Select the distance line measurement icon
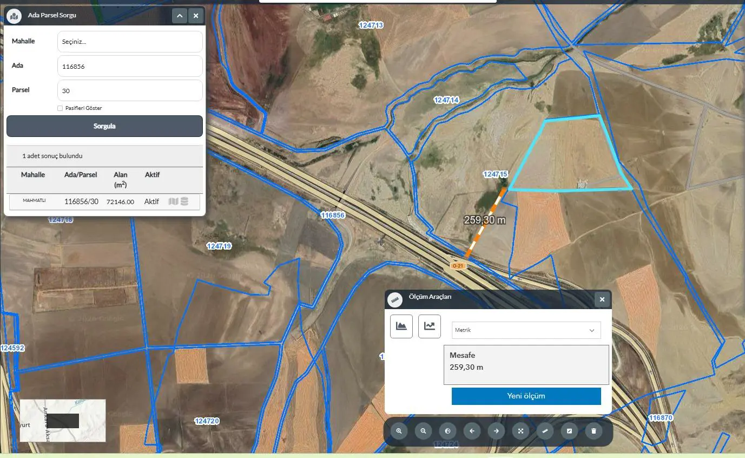745x458 pixels. [430, 326]
